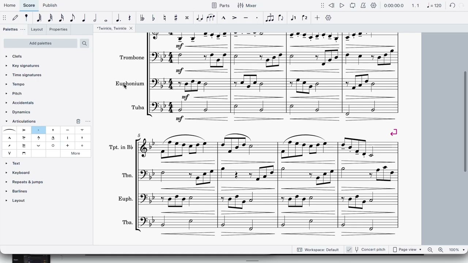
Task: Click the rewind playback button
Action: (x=331, y=5)
